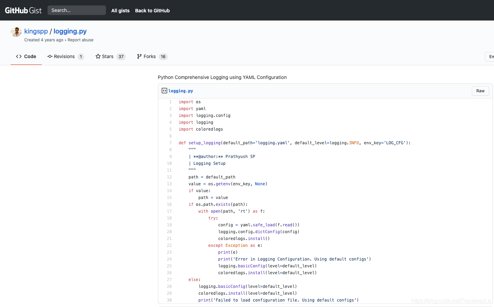This screenshot has width=494, height=307.
Task: Click the Revisions count badge 1
Action: pyautogui.click(x=81, y=57)
